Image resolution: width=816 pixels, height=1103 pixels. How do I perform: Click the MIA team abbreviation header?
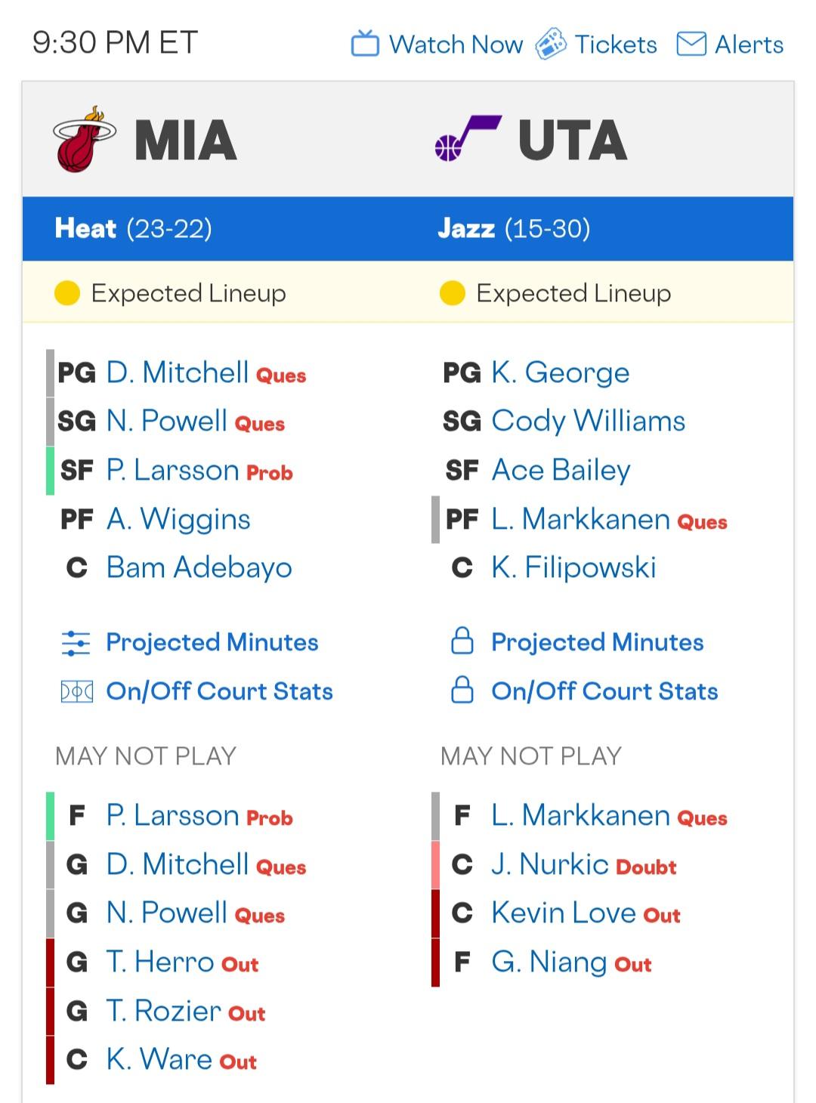point(186,141)
